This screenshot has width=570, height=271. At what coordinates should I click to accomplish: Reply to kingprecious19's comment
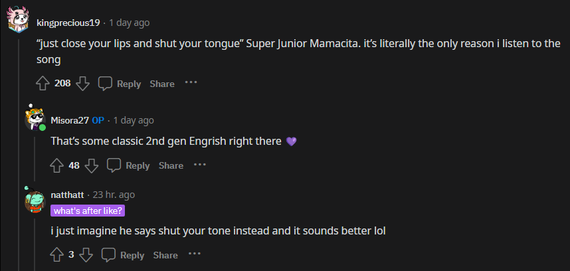click(120, 84)
